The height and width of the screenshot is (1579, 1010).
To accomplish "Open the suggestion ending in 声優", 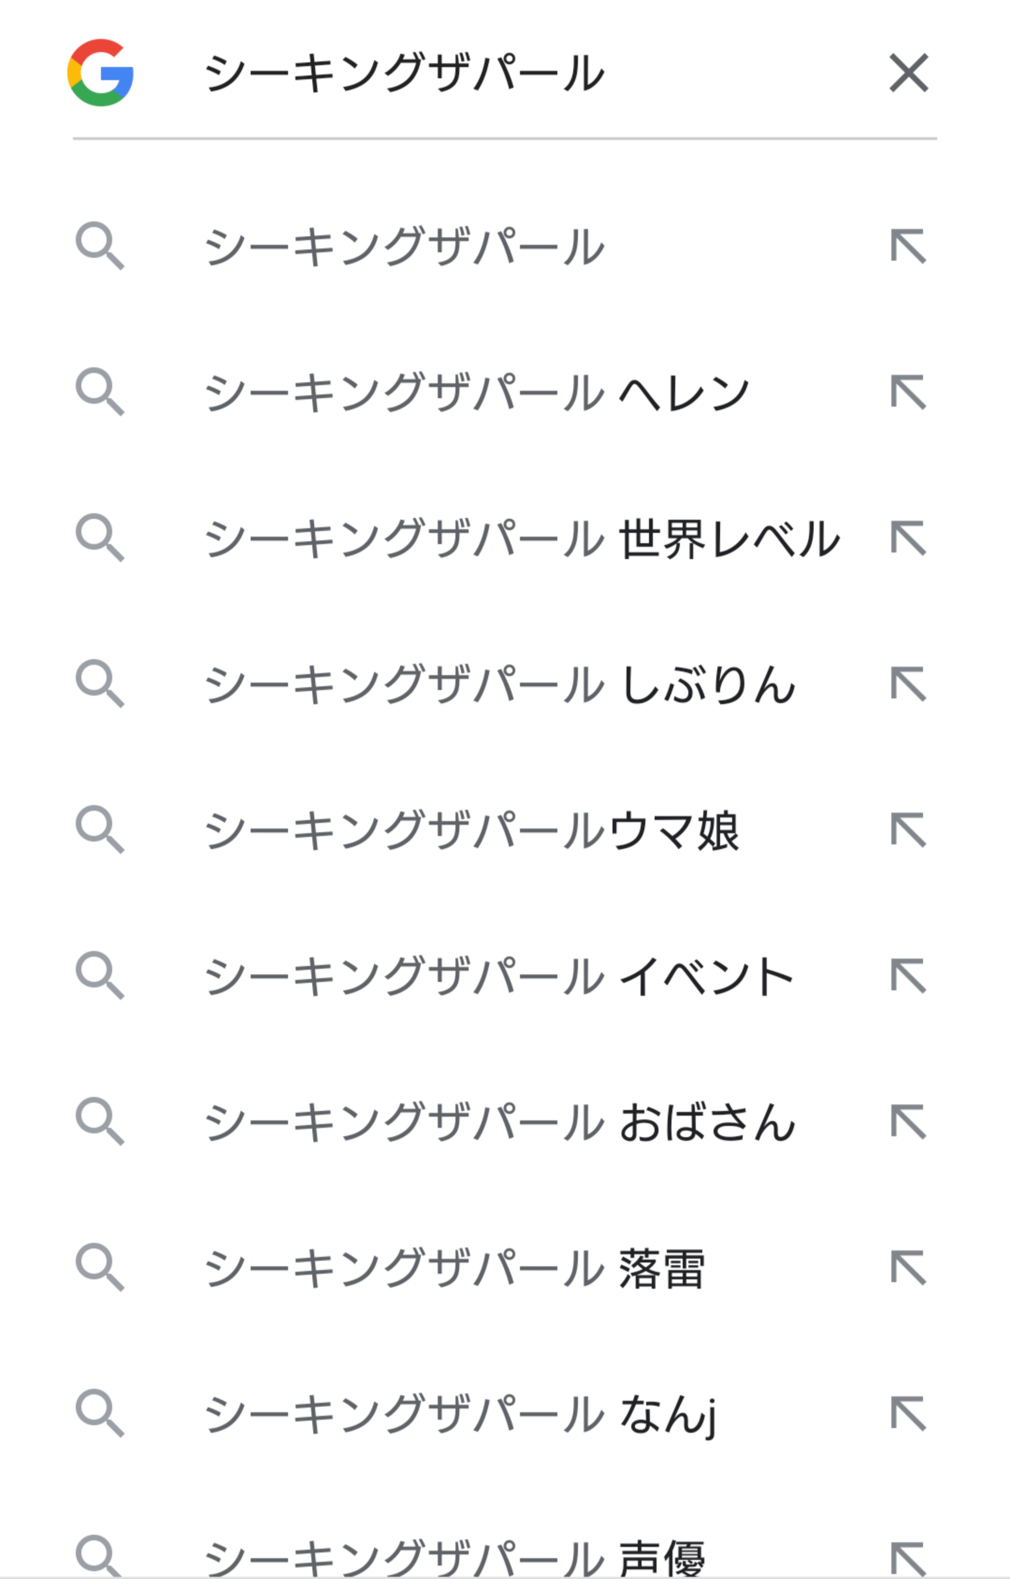I will (x=454, y=1557).
